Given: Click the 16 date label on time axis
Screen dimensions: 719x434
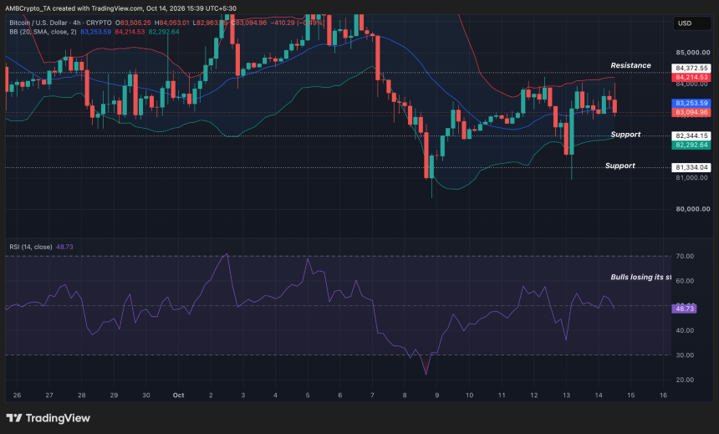Looking at the screenshot, I should click(x=663, y=395).
